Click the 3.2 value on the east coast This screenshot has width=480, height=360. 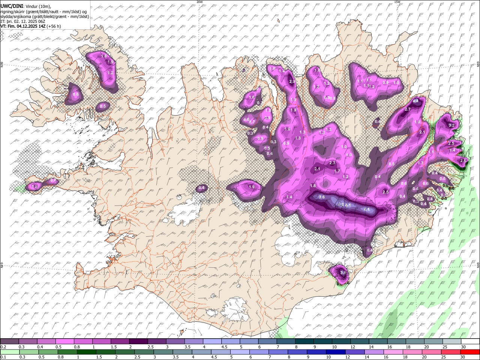pos(451,125)
